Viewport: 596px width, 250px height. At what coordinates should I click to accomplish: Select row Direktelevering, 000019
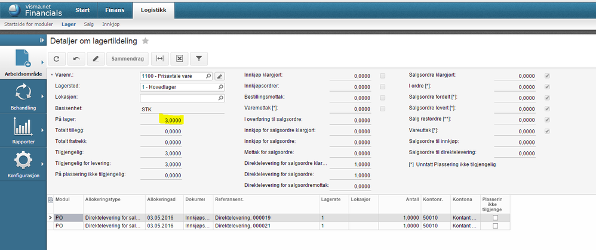(279, 218)
